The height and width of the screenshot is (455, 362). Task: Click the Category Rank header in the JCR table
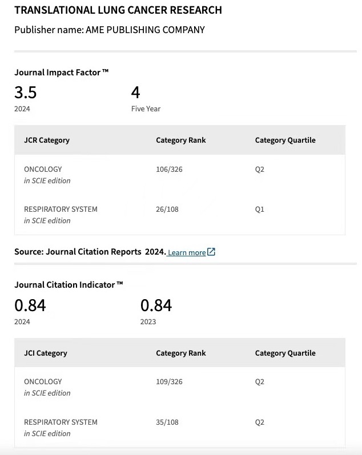[180, 140]
